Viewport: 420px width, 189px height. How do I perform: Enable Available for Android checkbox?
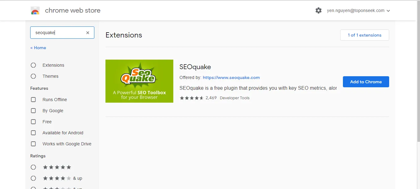33,133
